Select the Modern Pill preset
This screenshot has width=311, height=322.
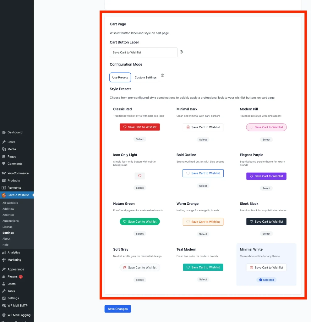[x=266, y=140]
